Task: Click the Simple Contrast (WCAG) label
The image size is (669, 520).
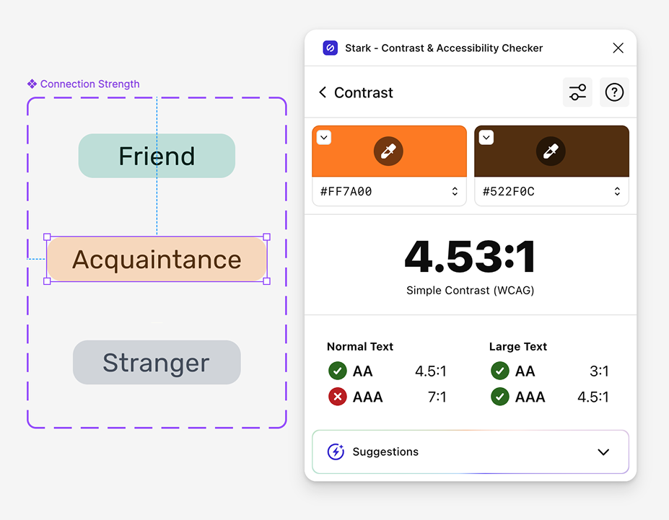Action: (x=471, y=290)
